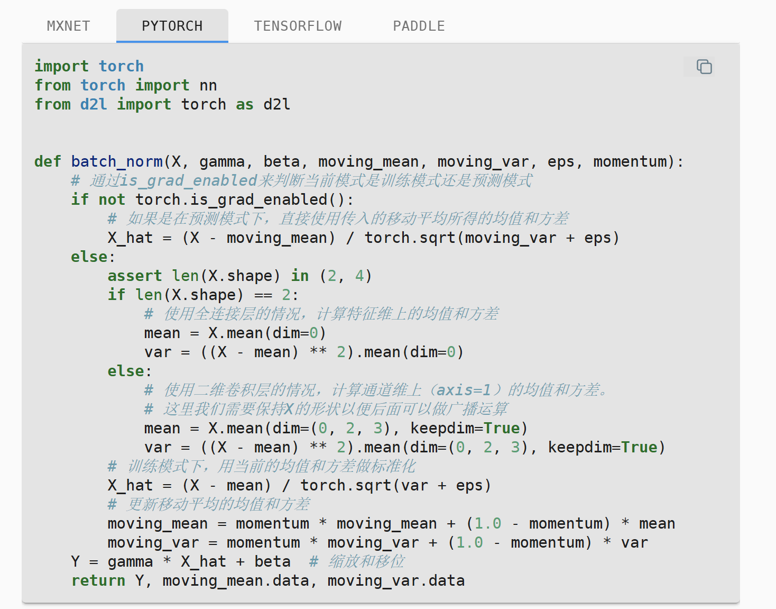Viewport: 776px width, 609px height.
Task: Click 'moving_var.data' in the return statement
Action: pos(395,580)
